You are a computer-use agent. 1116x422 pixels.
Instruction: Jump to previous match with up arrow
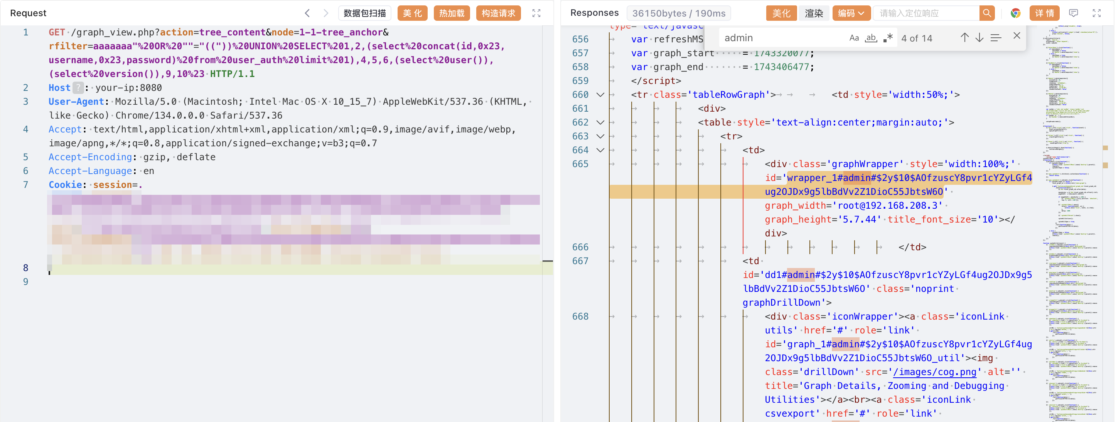click(964, 38)
